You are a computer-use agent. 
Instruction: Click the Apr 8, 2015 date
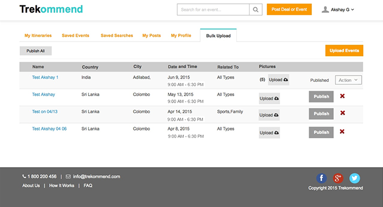(178, 129)
